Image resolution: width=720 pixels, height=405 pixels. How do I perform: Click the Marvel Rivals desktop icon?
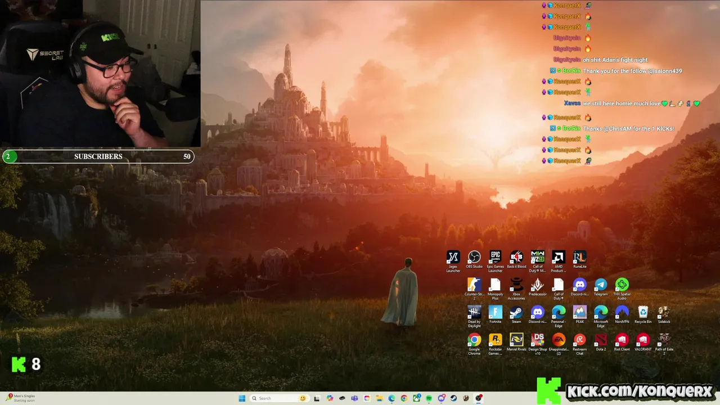516,343
